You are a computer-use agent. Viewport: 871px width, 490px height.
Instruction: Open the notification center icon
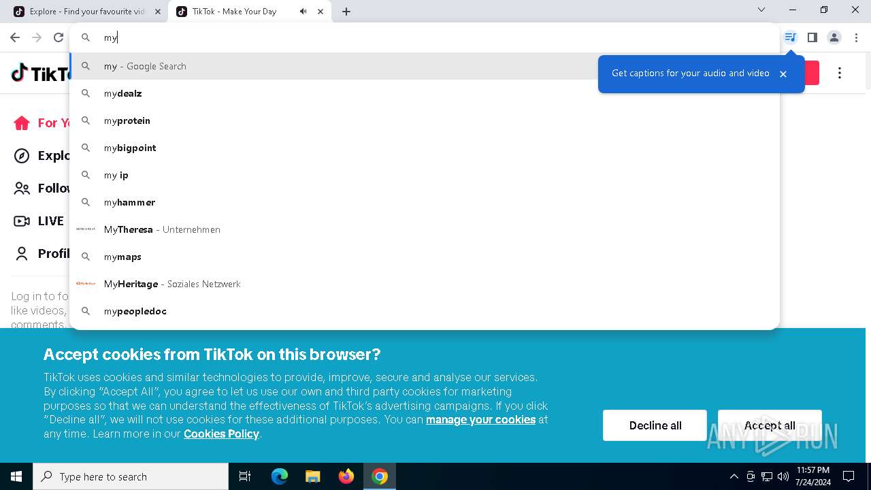849,476
